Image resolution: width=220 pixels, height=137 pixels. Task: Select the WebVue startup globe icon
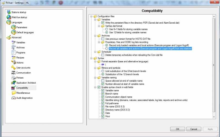[x=9, y=17]
